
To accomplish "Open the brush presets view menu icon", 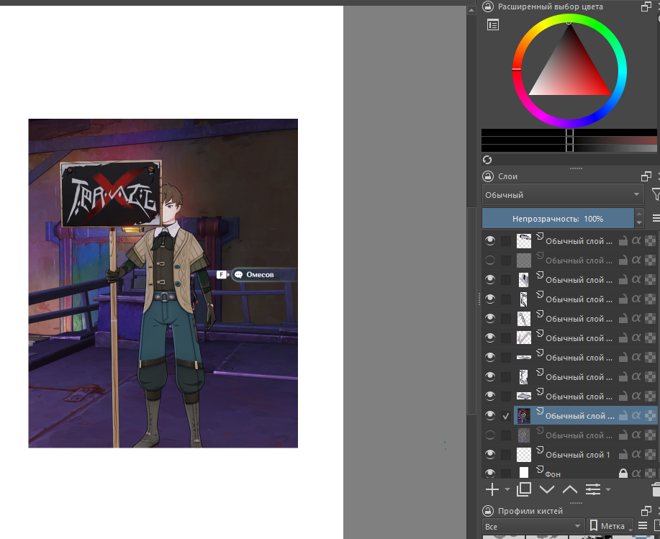I will click(x=643, y=525).
